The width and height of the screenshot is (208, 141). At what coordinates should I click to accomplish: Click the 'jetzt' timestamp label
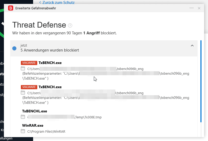(24, 46)
